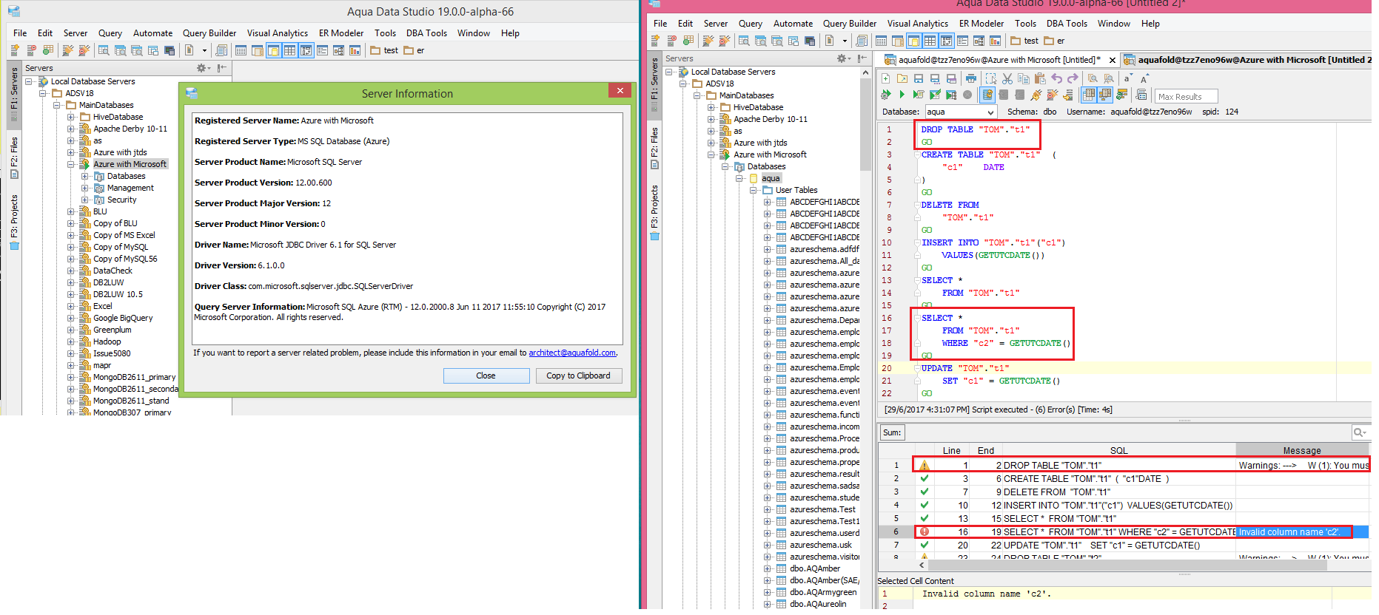The height and width of the screenshot is (615, 1379).
Task: Click the purple Undo arrow icon
Action: point(1057,78)
